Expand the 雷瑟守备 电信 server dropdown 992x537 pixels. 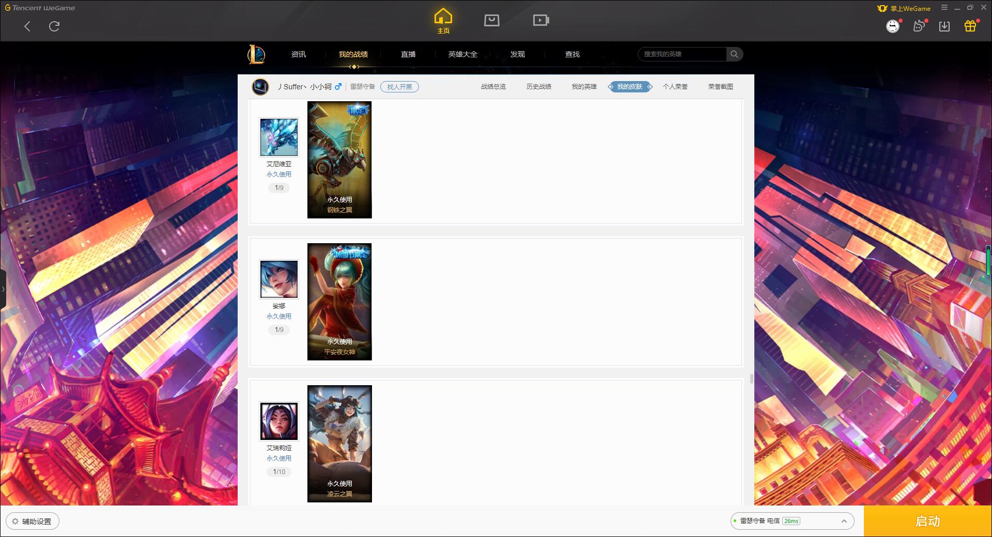pos(792,521)
